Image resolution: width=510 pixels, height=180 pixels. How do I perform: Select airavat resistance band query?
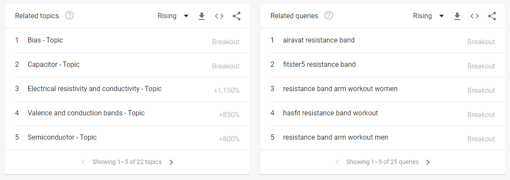click(318, 40)
